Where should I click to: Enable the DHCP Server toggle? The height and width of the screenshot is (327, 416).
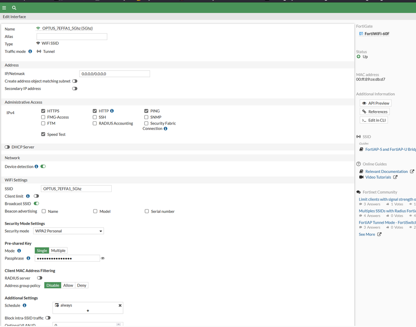[x=7, y=147]
